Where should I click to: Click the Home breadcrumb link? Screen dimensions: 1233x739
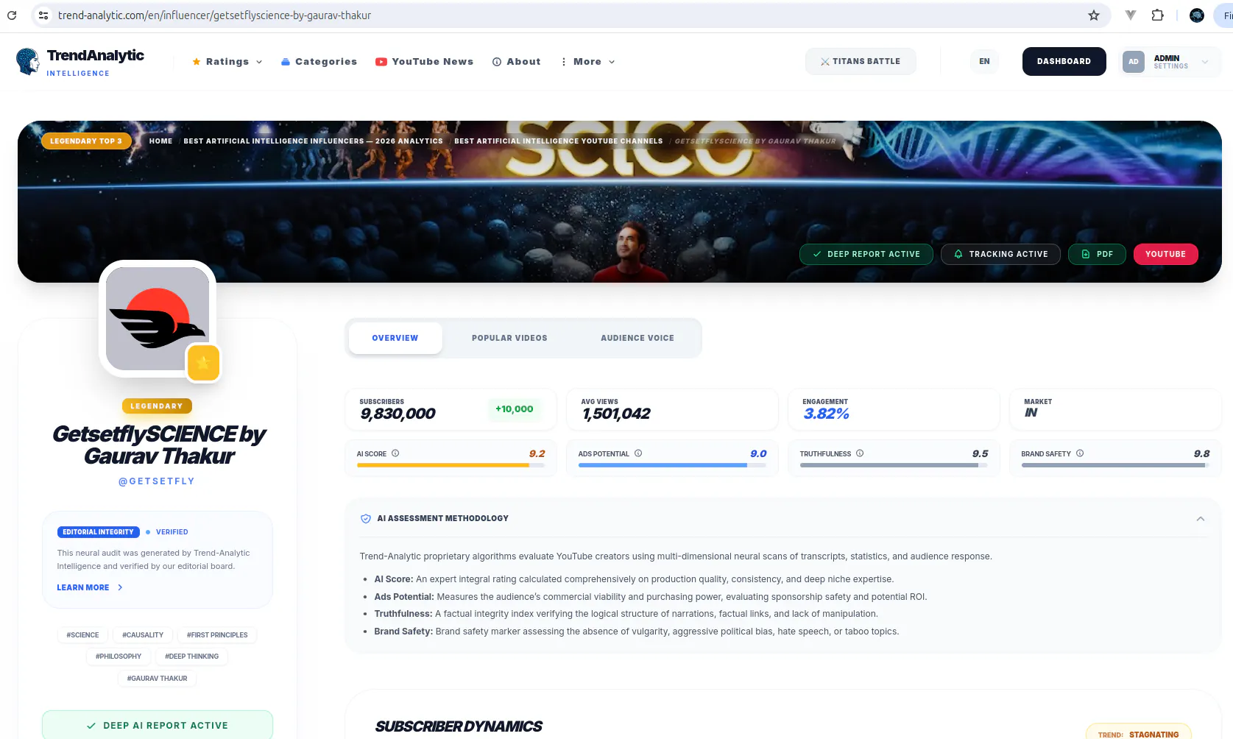[160, 141]
